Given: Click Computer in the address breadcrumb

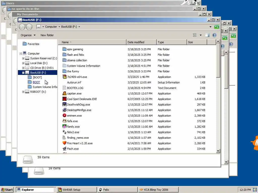Looking at the screenshot, I should point(51,27).
